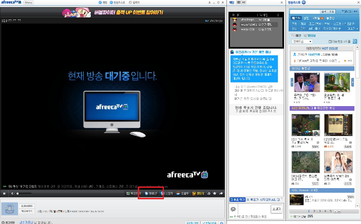Send a star balloon (별풍선) gift

coord(151,193)
